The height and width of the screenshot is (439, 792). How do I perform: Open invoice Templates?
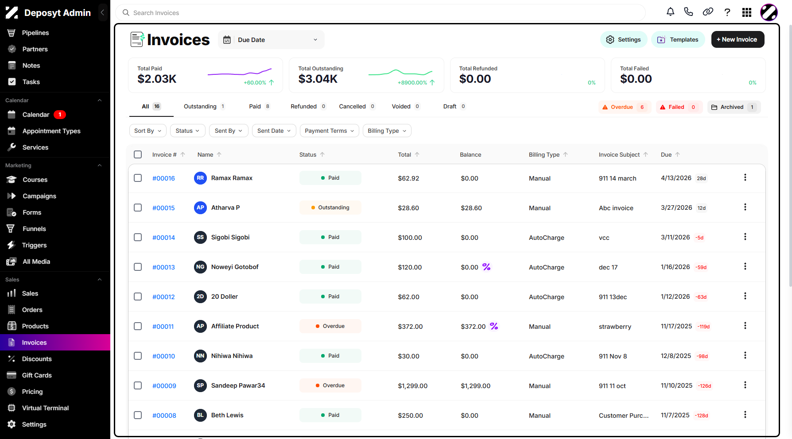(x=678, y=39)
